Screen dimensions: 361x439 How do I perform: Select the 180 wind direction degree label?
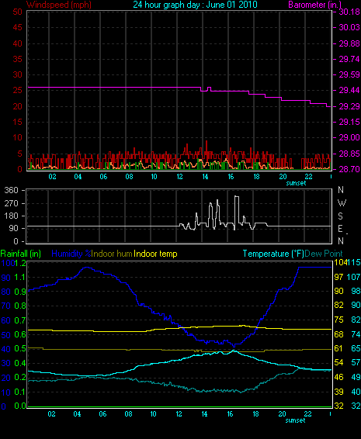click(x=12, y=216)
